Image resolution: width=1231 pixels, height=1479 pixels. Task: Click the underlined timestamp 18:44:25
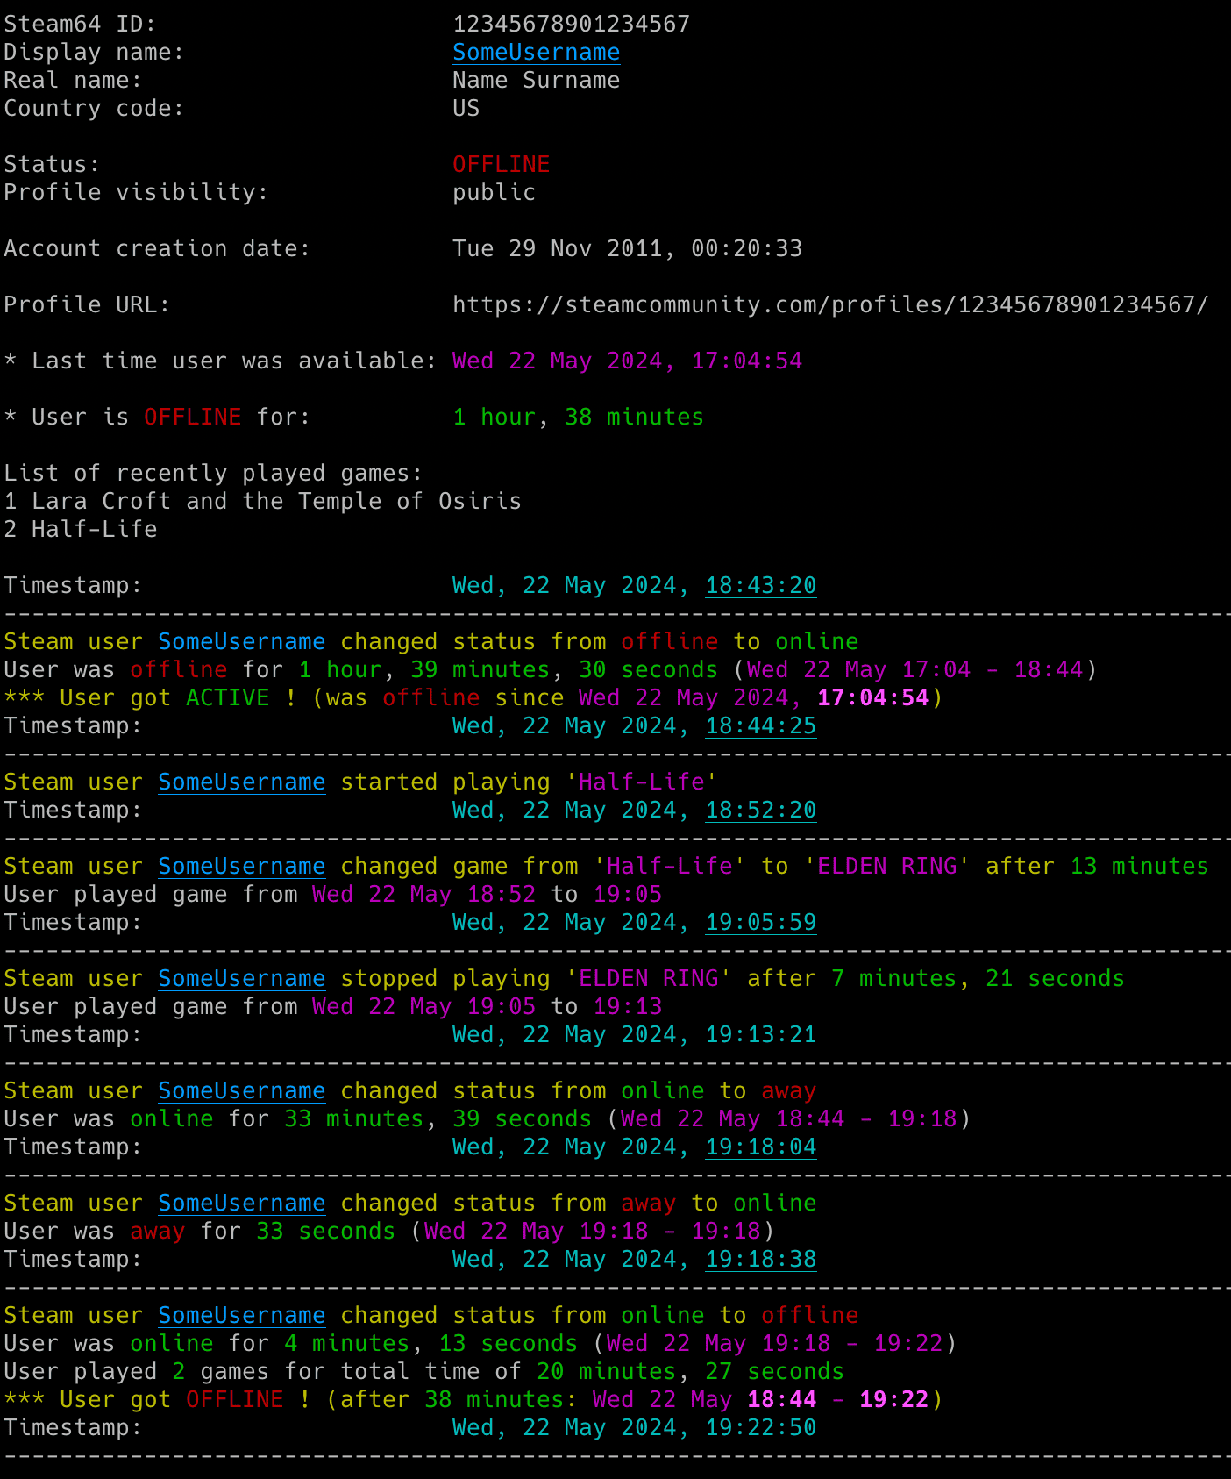click(761, 726)
